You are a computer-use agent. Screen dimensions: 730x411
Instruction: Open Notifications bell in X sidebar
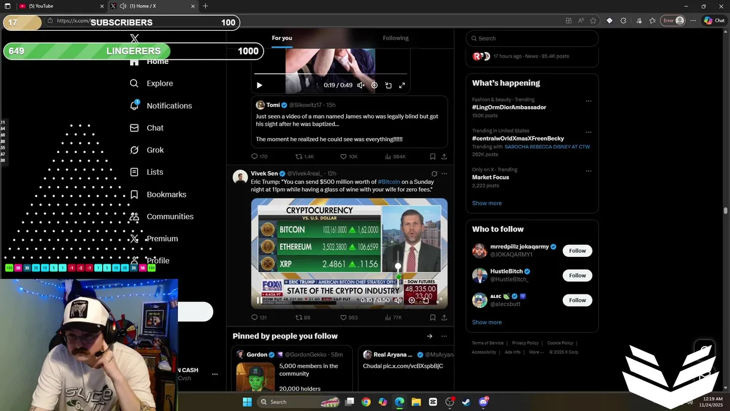pyautogui.click(x=160, y=106)
